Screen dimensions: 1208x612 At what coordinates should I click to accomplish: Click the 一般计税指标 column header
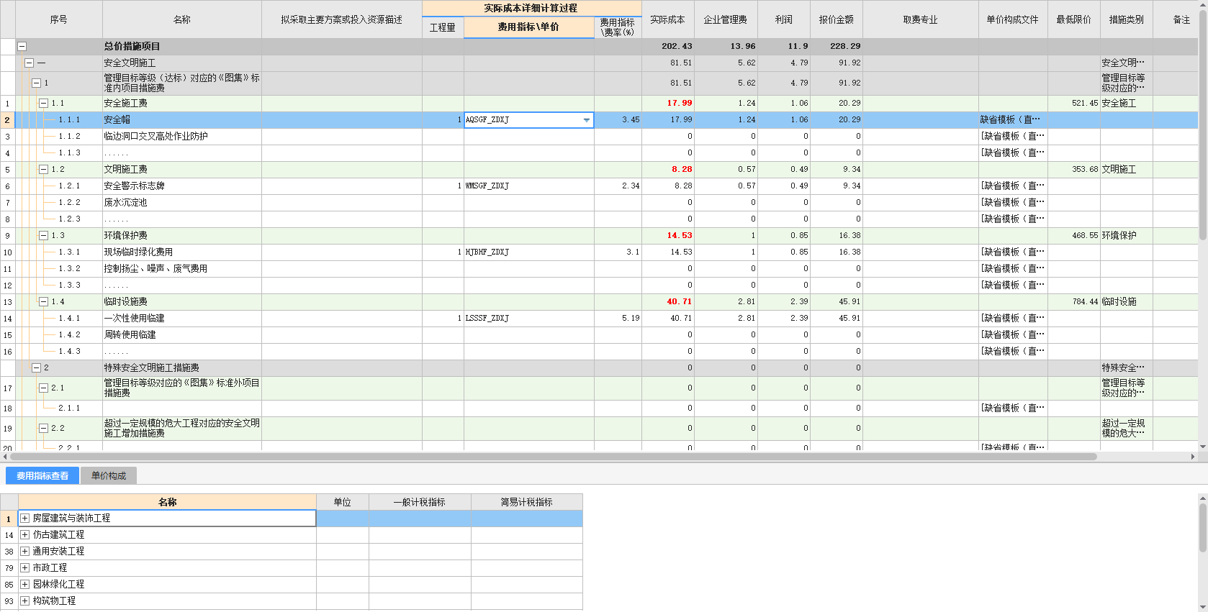pos(420,502)
